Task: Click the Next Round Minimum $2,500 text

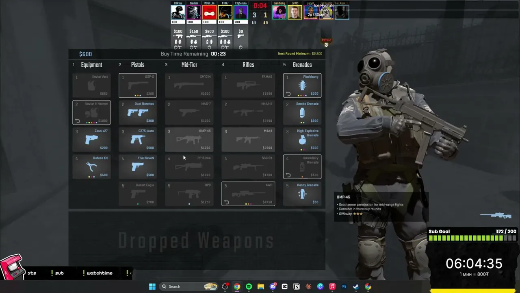Action: pyautogui.click(x=300, y=54)
